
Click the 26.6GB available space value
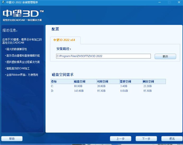pos(101,86)
